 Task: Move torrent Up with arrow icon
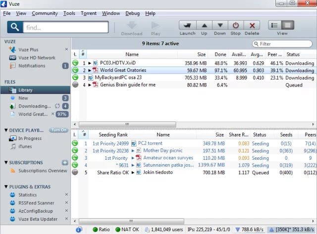pyautogui.click(x=204, y=26)
